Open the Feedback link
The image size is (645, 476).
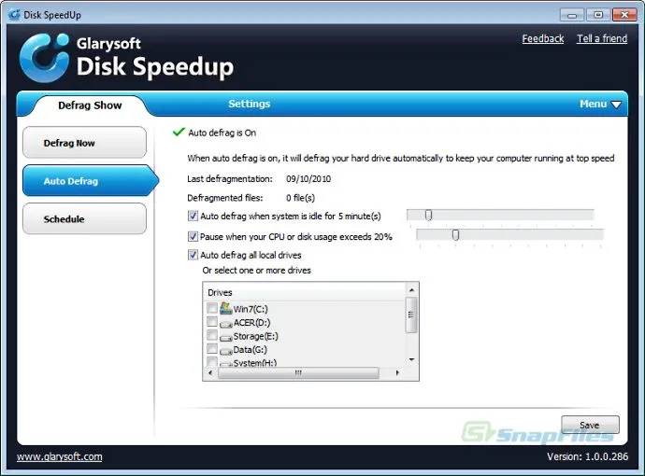click(x=543, y=38)
